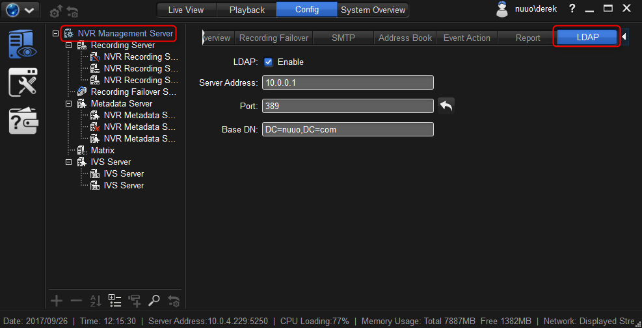The width and height of the screenshot is (642, 328).
Task: Click the A-Z sort icon
Action: pos(96,300)
